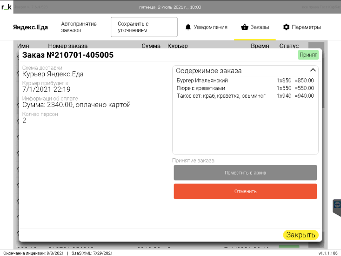Select the Пюре с креветками row
This screenshot has height=256, width=341.
245,88
